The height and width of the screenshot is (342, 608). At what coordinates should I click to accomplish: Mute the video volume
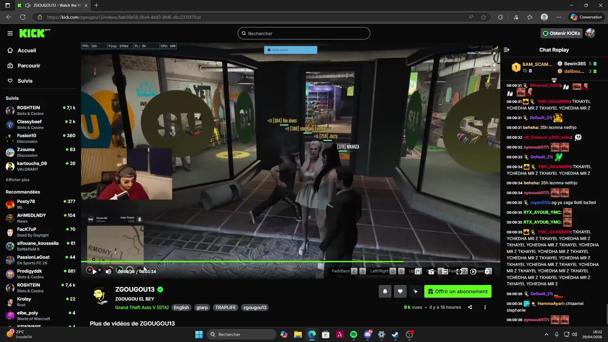pyautogui.click(x=108, y=271)
